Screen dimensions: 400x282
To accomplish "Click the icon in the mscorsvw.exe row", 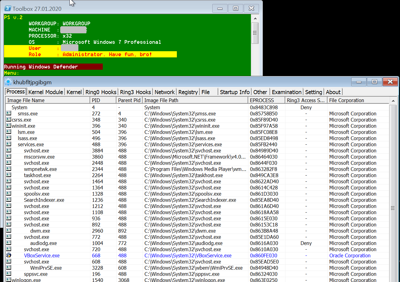I will click(8, 157).
